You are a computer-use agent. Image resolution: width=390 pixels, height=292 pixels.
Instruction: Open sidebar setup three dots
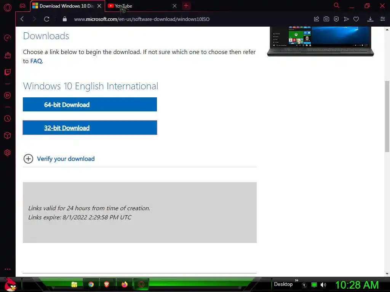click(8, 269)
